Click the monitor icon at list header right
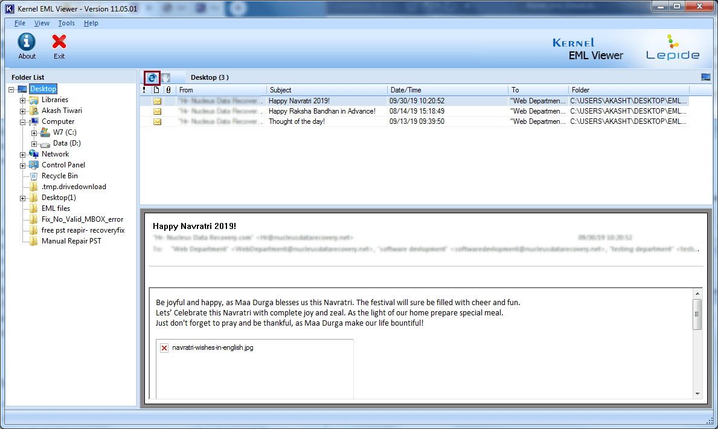This screenshot has height=429, width=718. click(x=705, y=77)
